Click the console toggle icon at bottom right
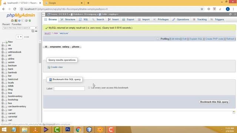The width and height of the screenshot is (237, 133). click(234, 112)
